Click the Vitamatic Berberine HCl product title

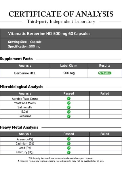pos(49,33)
